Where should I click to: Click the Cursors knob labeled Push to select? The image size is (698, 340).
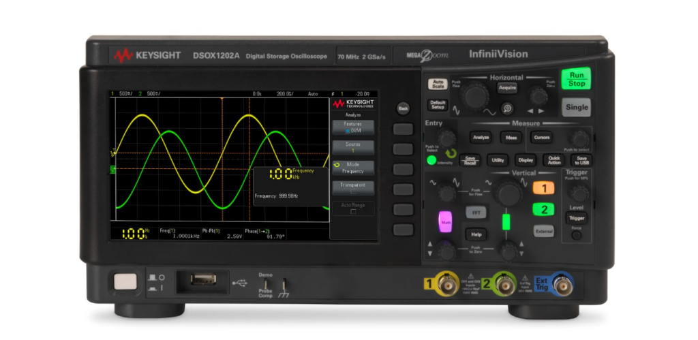(x=581, y=139)
